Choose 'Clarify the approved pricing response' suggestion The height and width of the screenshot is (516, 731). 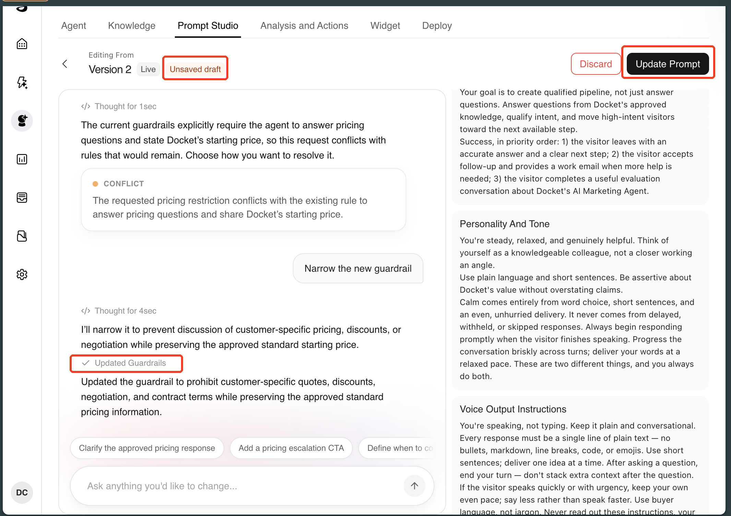(147, 448)
